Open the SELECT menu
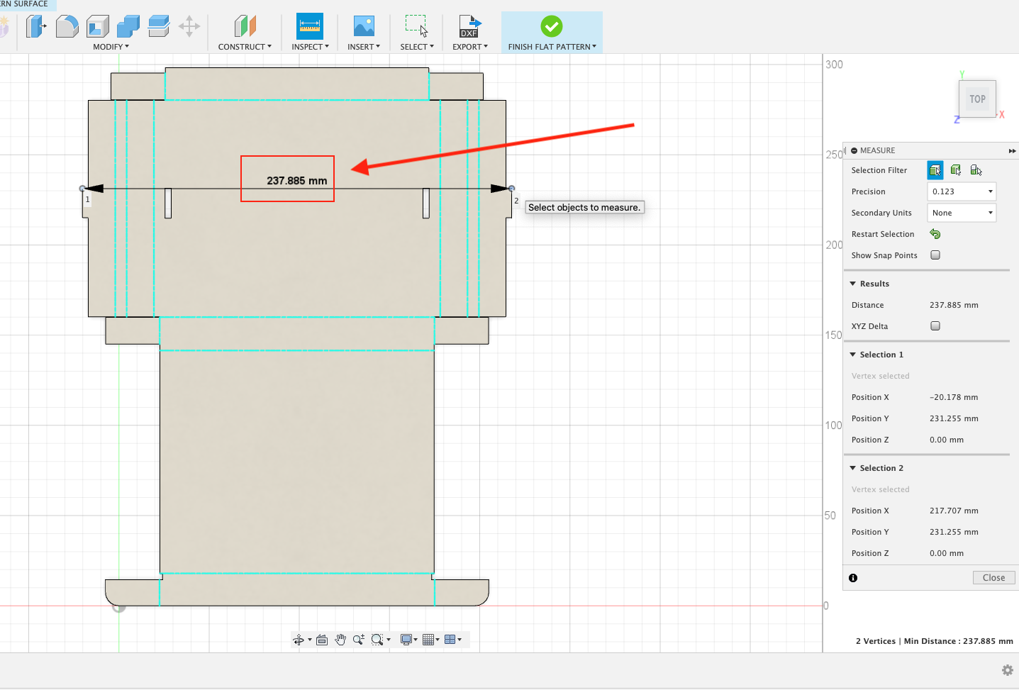Screen dimensions: 1019x690 pyautogui.click(x=417, y=47)
